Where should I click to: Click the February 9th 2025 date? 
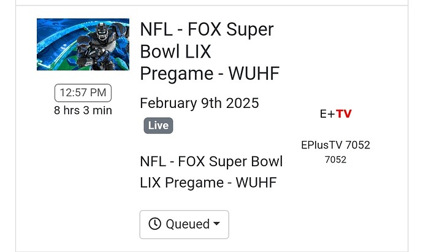199,102
